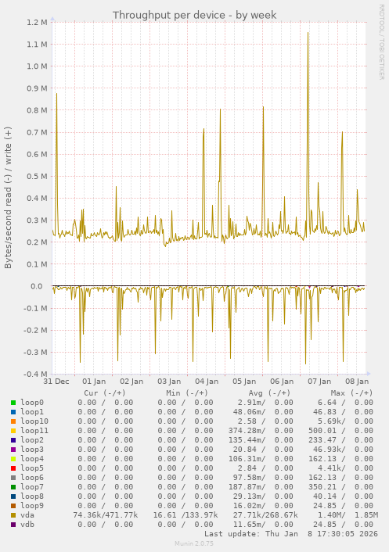Click the loop8 navy color swatch
This screenshot has height=552, width=389.
click(x=13, y=496)
